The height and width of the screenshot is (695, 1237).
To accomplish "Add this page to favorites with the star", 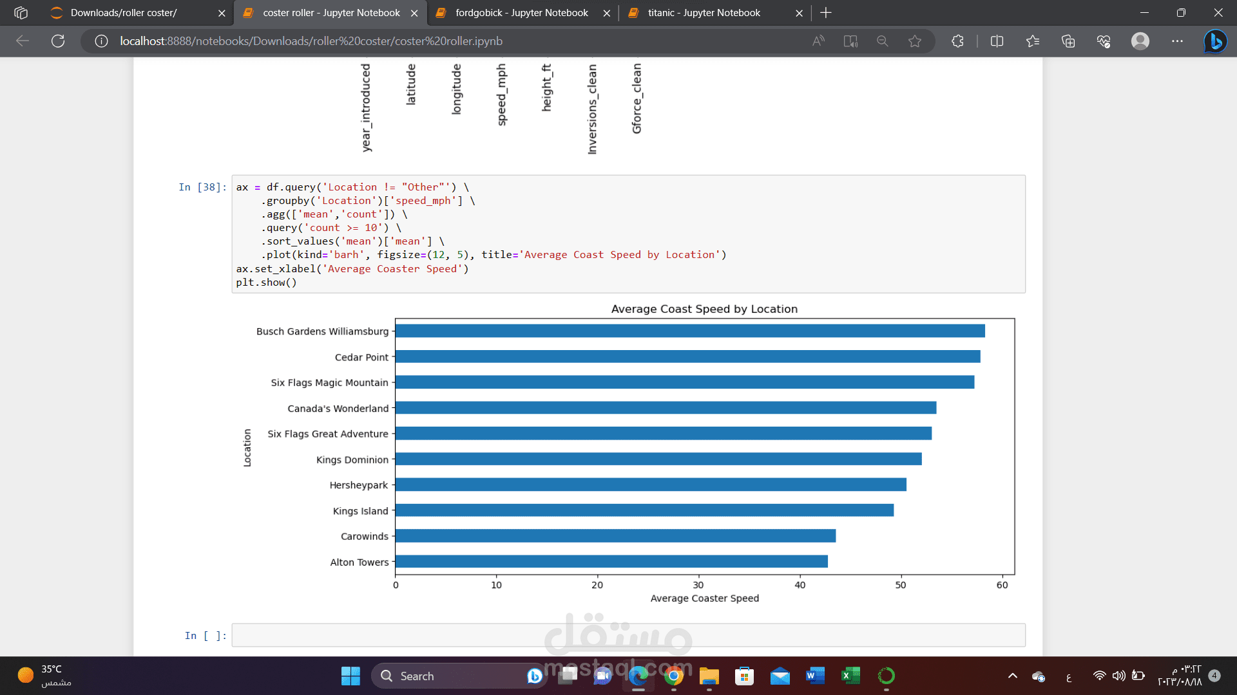I will click(915, 41).
